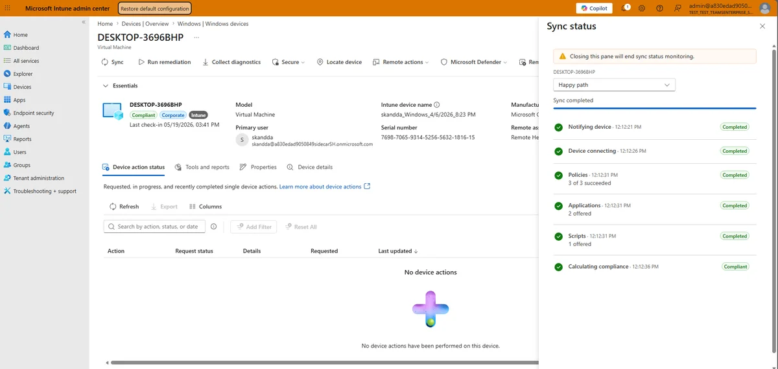This screenshot has height=369, width=778.
Task: Click the Sync toolbar button
Action: pyautogui.click(x=112, y=62)
